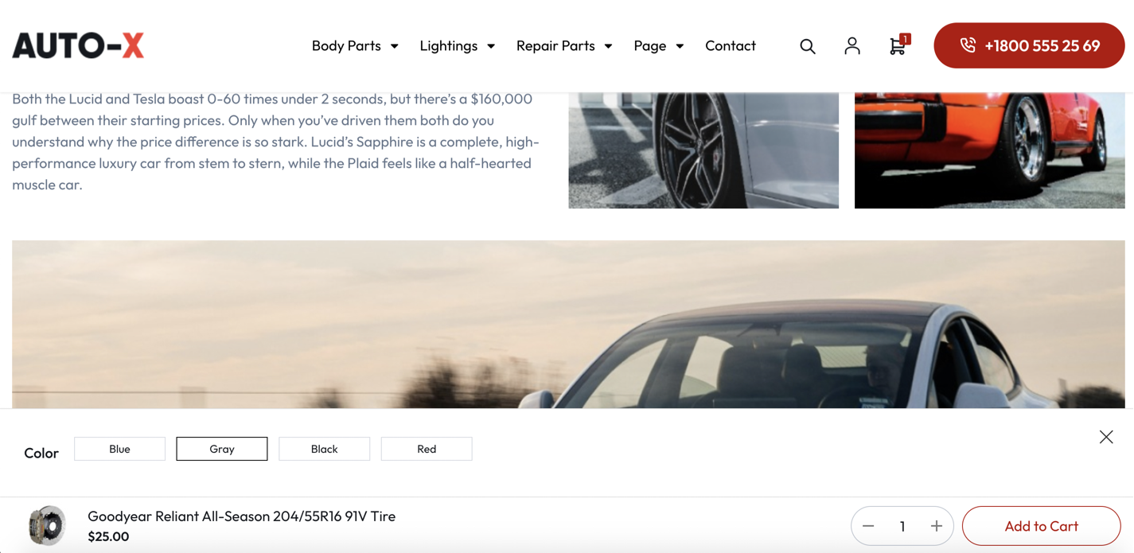Click the phone icon in call button
This screenshot has height=553, width=1134.
(x=968, y=45)
